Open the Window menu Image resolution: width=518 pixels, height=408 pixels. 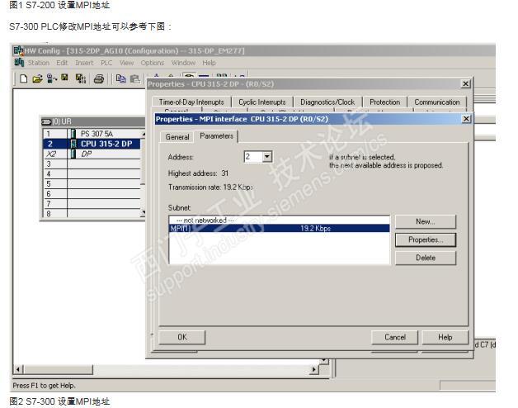click(x=183, y=63)
